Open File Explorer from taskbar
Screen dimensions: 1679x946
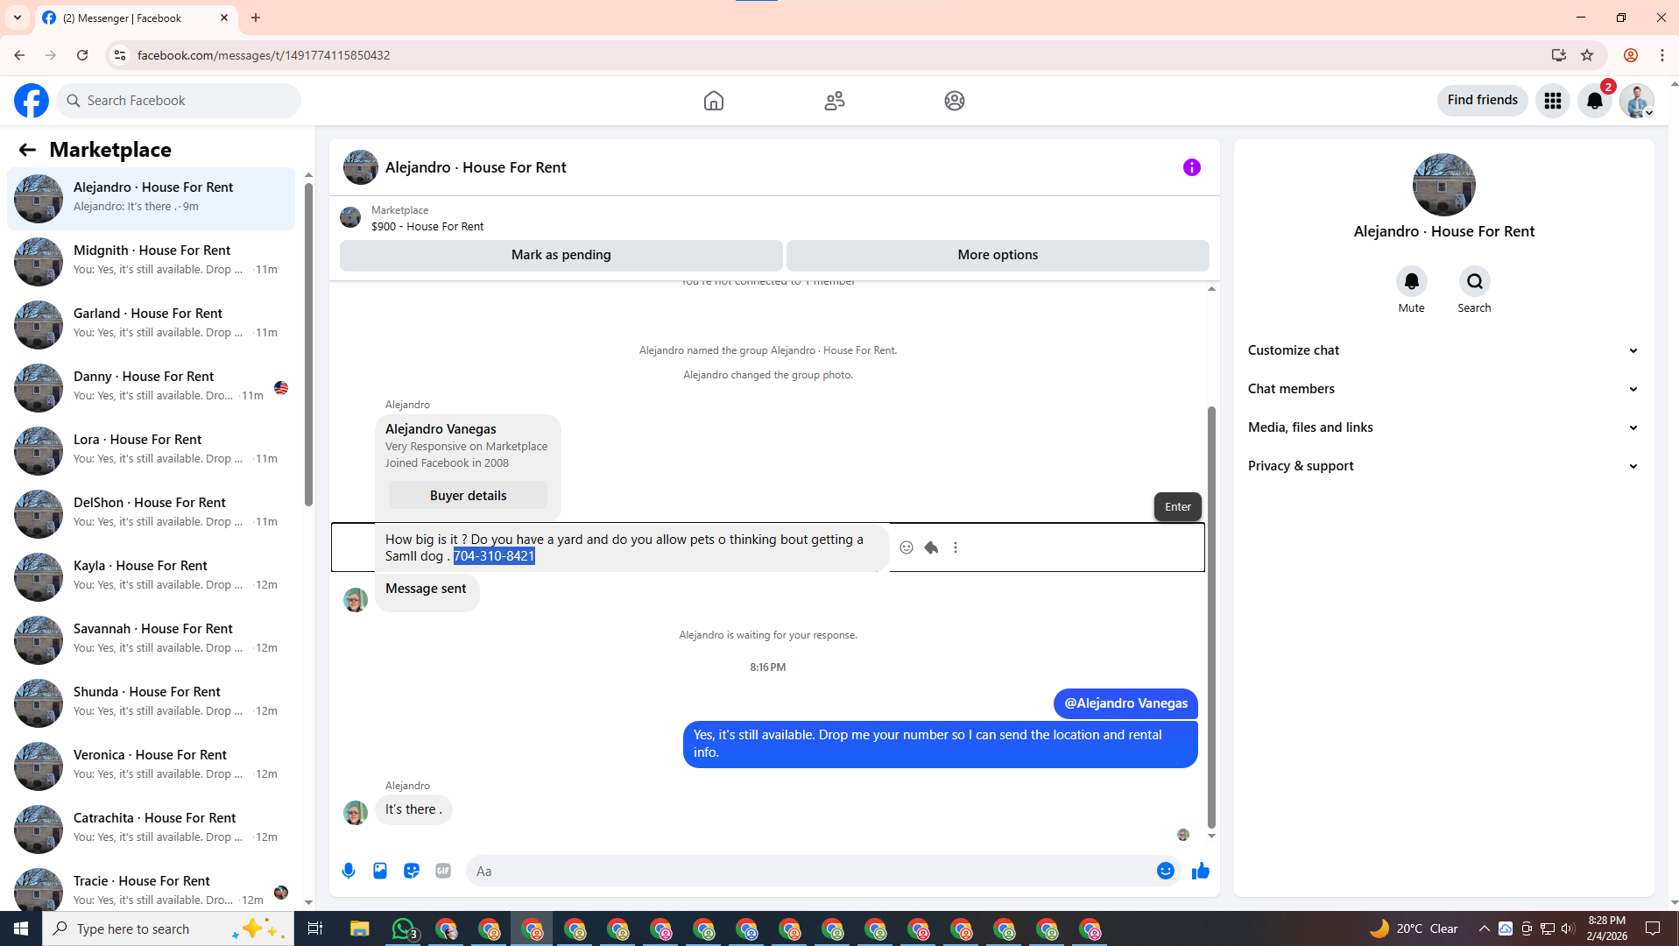click(360, 928)
